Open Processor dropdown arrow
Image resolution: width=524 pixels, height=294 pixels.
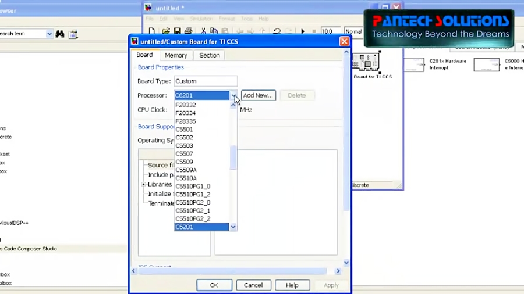pyautogui.click(x=233, y=95)
